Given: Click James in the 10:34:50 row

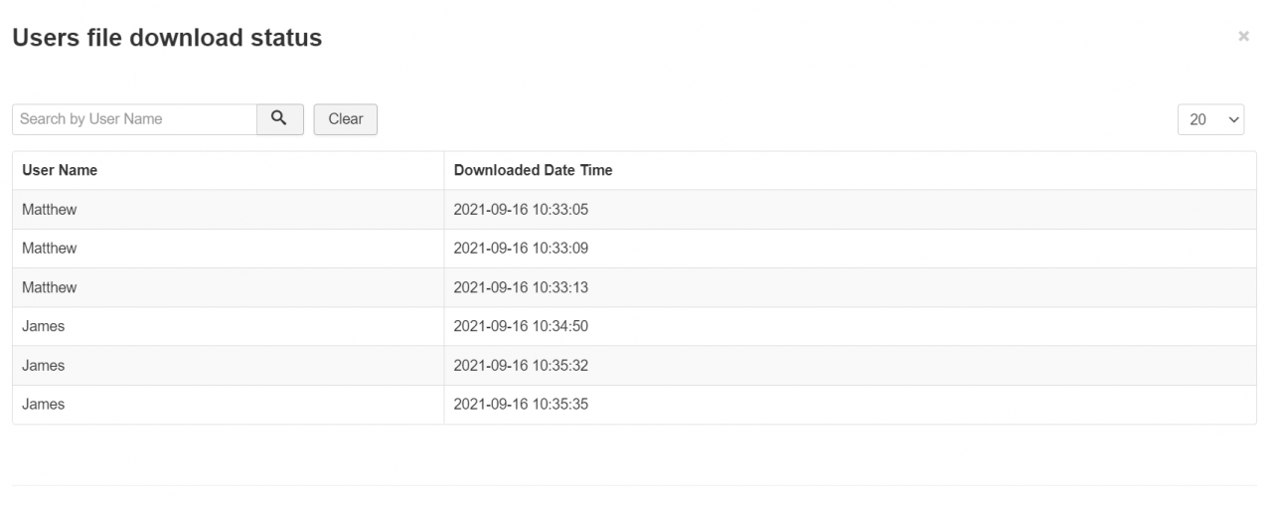Looking at the screenshot, I should (44, 326).
